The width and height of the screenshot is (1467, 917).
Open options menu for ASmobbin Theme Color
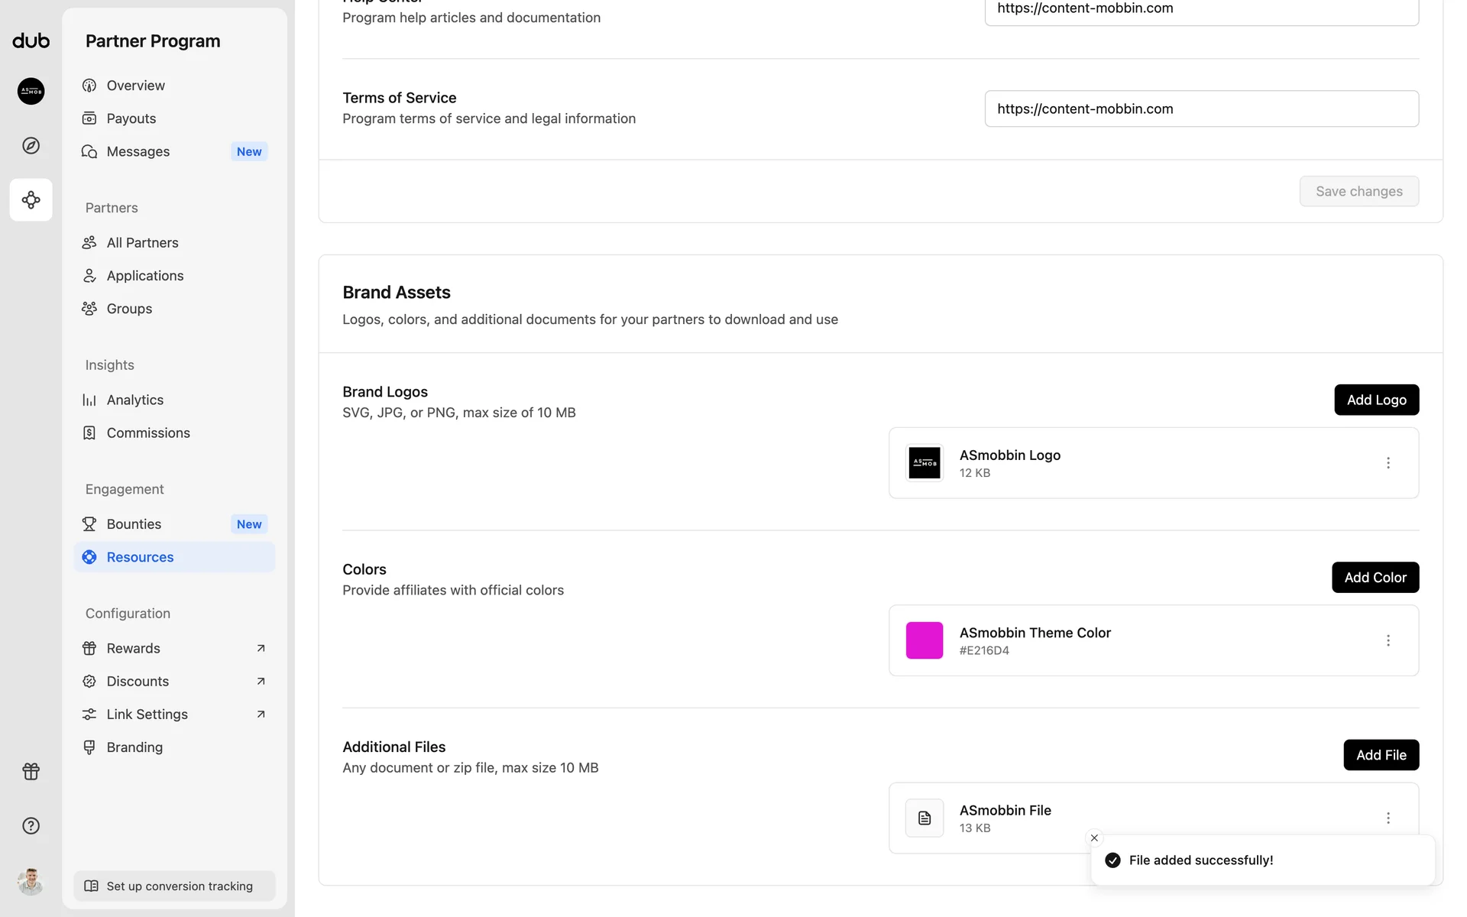coord(1388,640)
